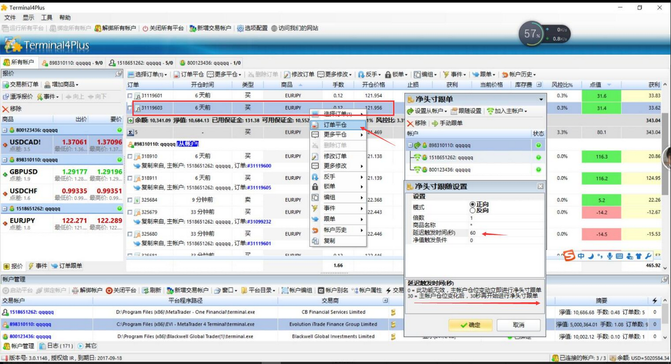Image resolution: width=671 pixels, height=364 pixels.
Task: Tick the checkbox for order 318910
Action: [130, 156]
